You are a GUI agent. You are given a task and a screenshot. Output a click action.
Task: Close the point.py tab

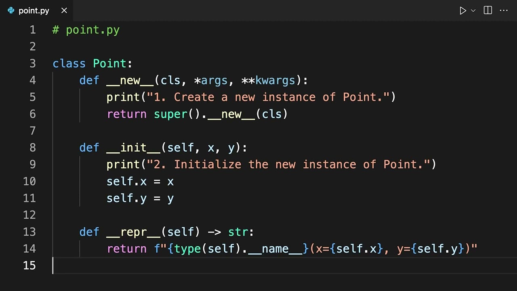tap(64, 11)
